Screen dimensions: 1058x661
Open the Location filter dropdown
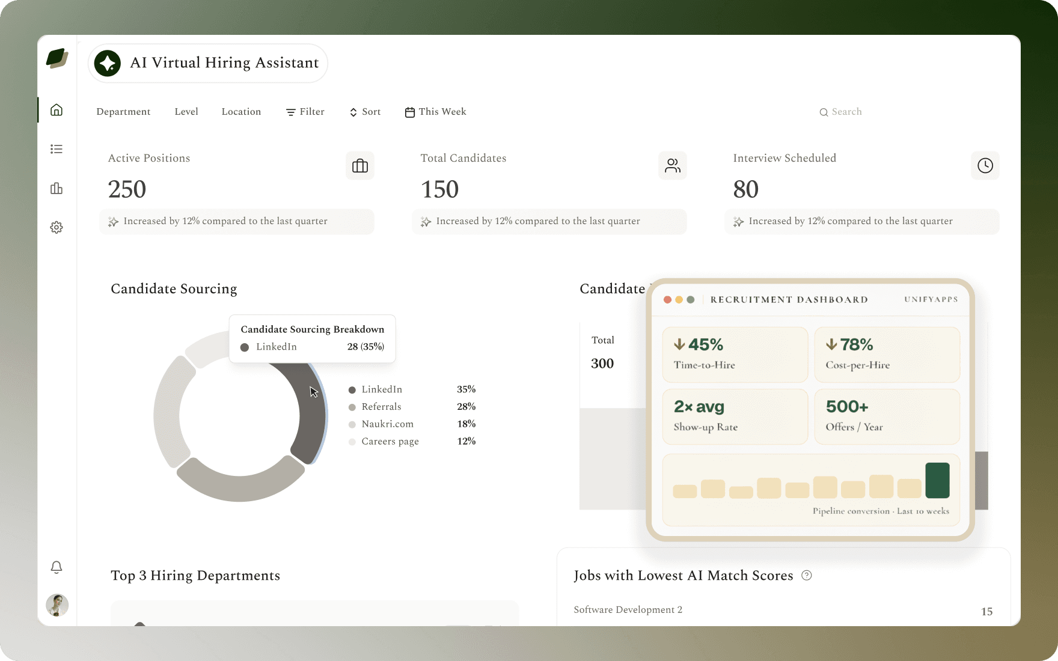pos(241,112)
